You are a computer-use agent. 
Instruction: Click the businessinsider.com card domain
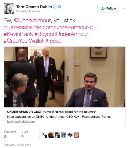(x=21, y=122)
